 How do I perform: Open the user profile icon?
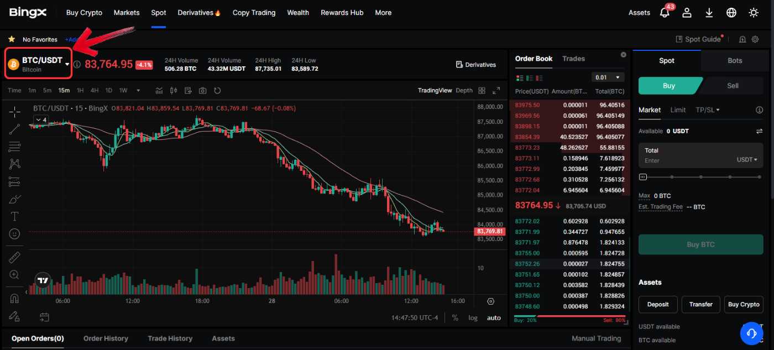pos(687,12)
